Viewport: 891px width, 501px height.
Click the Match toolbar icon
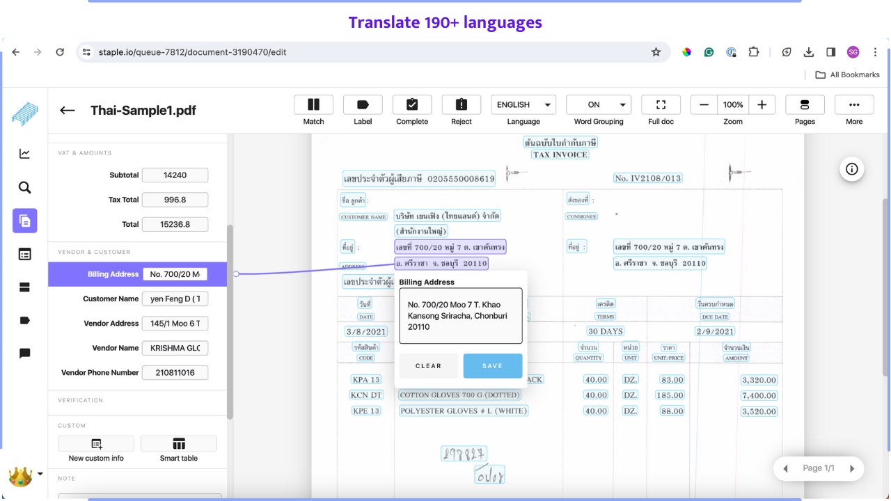pyautogui.click(x=313, y=104)
